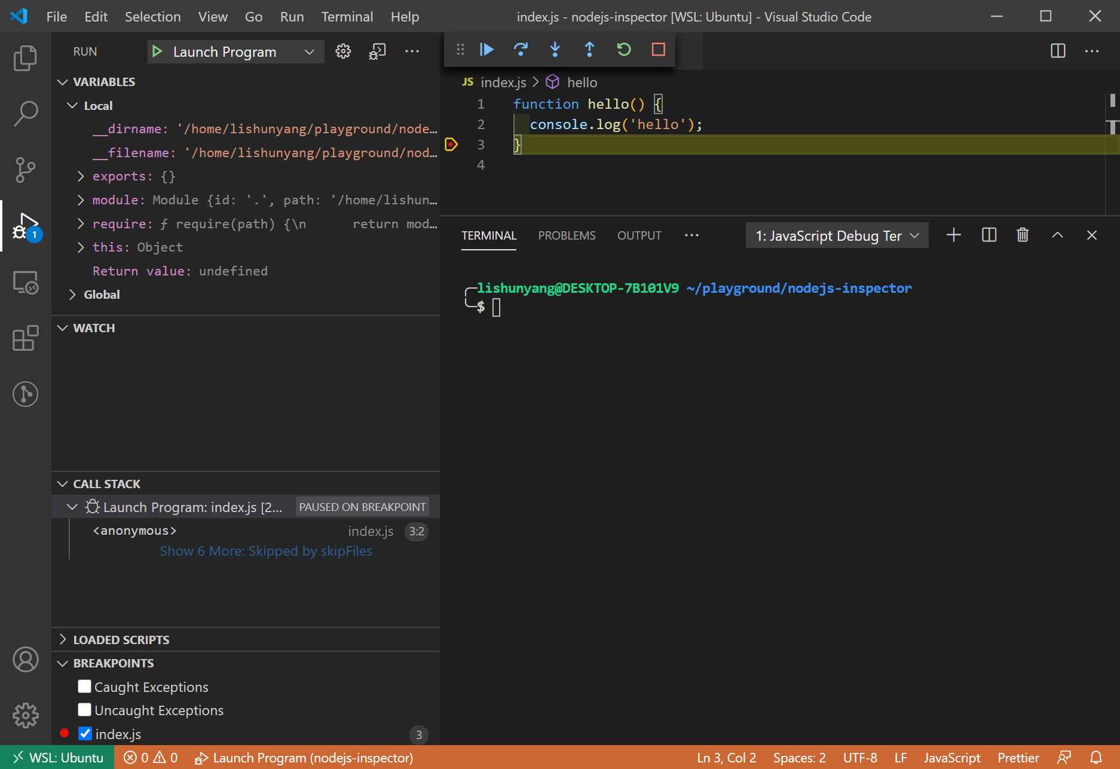Click Show 6 More skipped frames link

pos(266,551)
